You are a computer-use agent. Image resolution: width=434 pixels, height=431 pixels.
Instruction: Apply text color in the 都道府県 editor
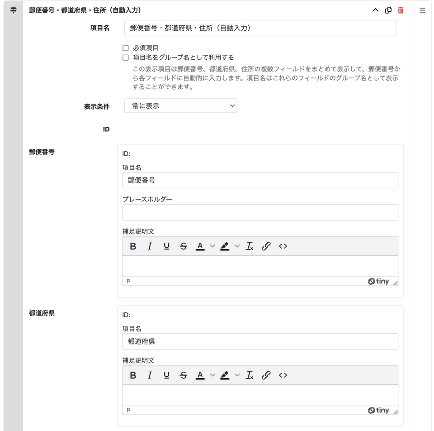point(200,375)
